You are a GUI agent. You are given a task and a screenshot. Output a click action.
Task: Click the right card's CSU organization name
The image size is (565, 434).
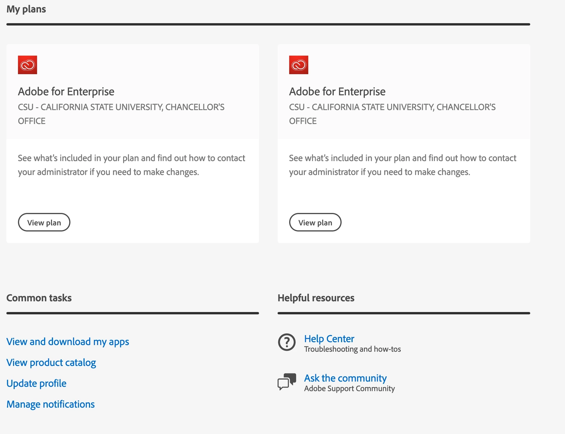point(392,114)
